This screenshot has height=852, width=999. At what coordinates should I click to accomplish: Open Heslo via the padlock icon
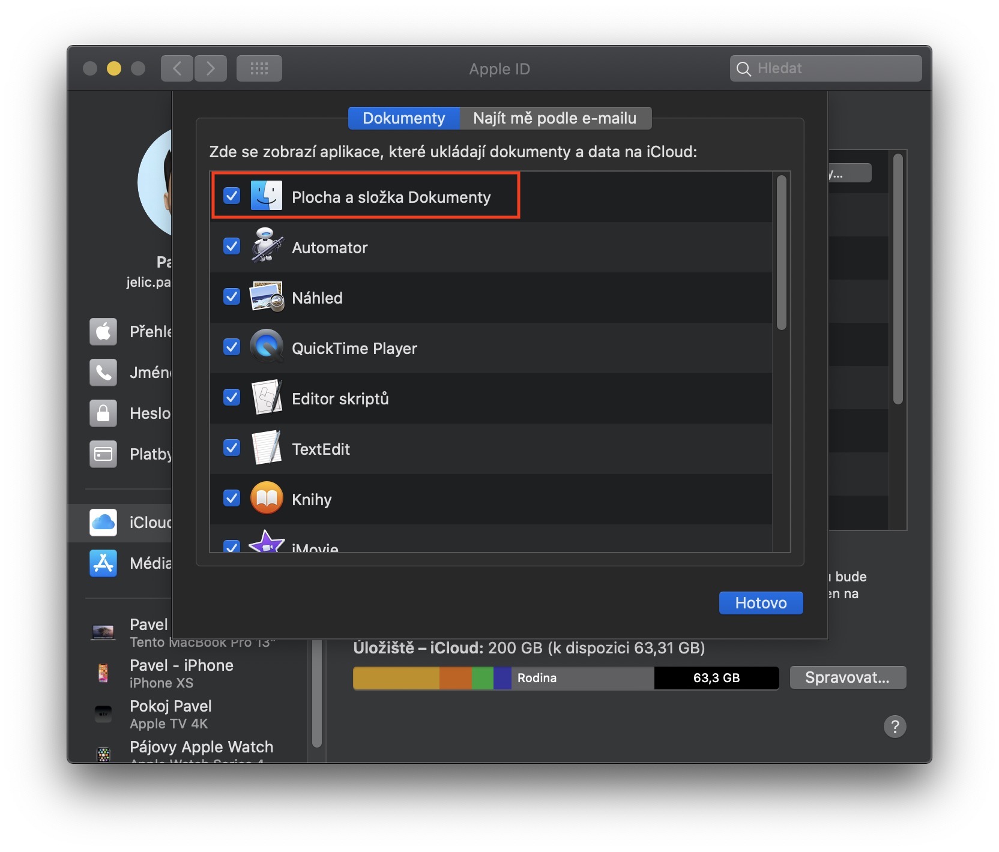point(103,413)
